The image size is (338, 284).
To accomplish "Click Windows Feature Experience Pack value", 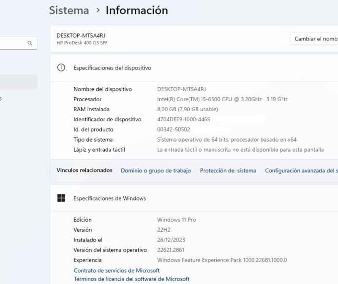I will [x=222, y=260].
